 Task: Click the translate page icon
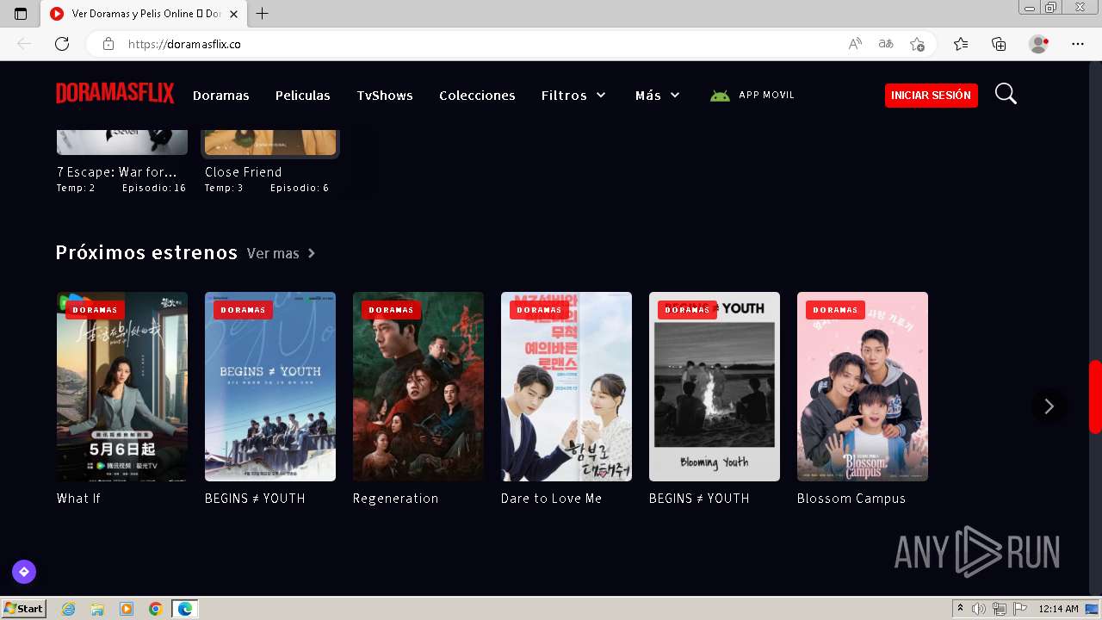click(886, 44)
